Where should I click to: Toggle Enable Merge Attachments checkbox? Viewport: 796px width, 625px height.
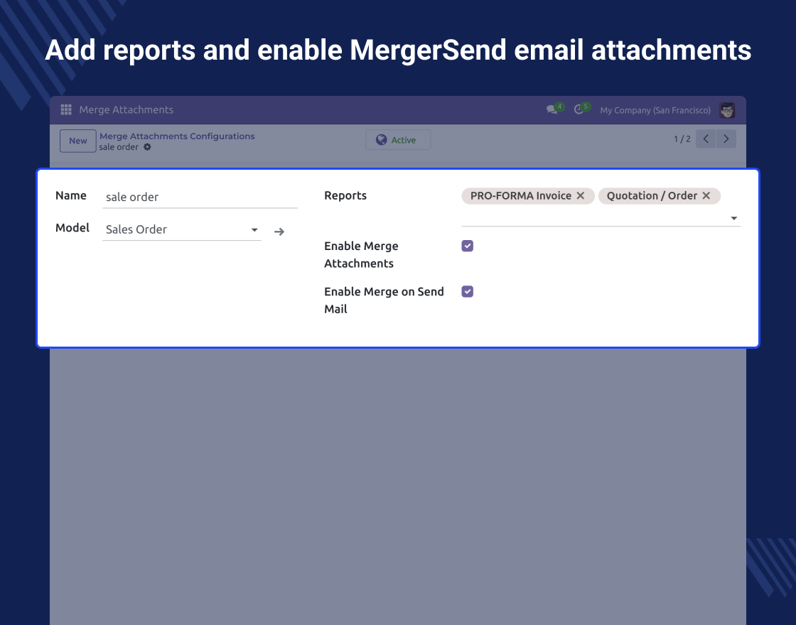click(468, 246)
